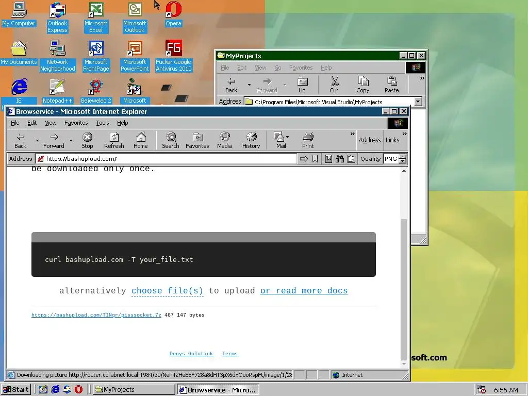
Task: Click the Quality PNG value field
Action: 391,159
